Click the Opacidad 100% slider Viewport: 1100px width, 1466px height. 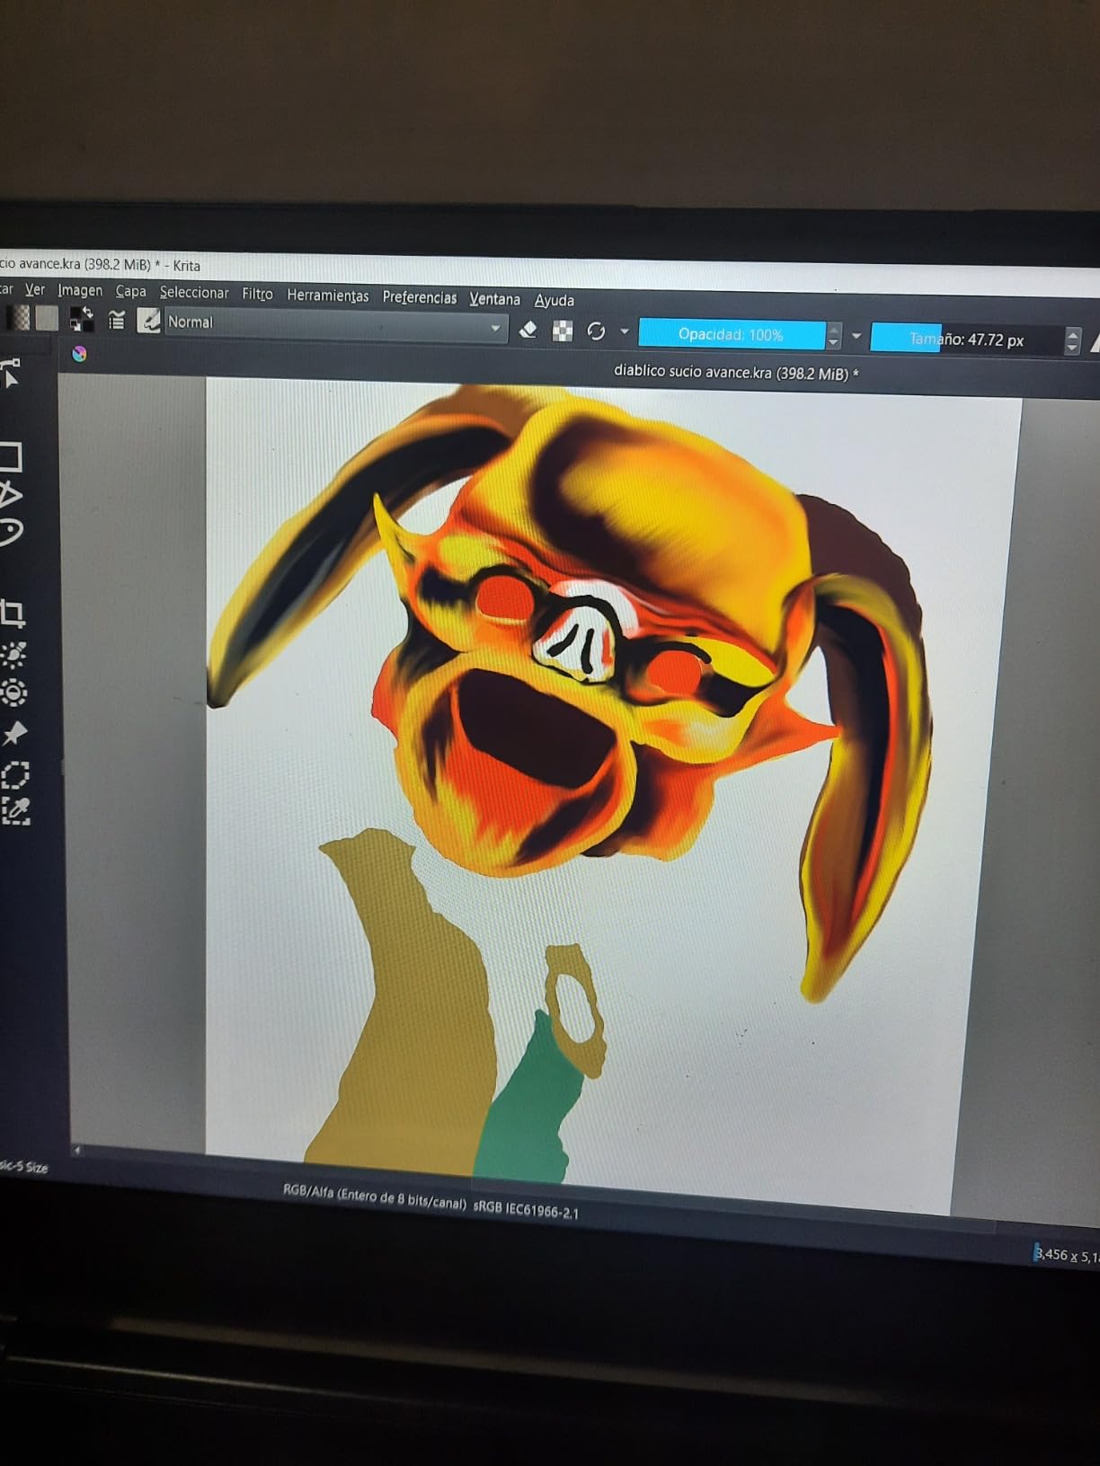tap(731, 334)
